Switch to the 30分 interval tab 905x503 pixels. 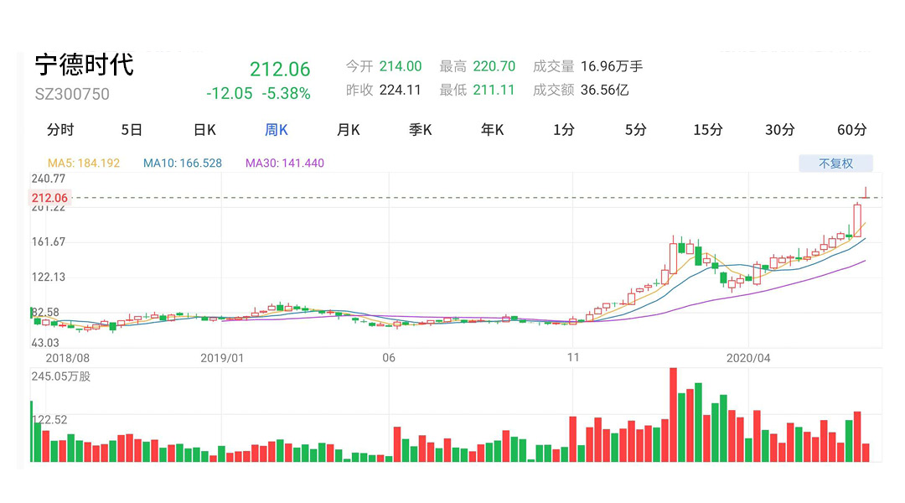(x=780, y=130)
